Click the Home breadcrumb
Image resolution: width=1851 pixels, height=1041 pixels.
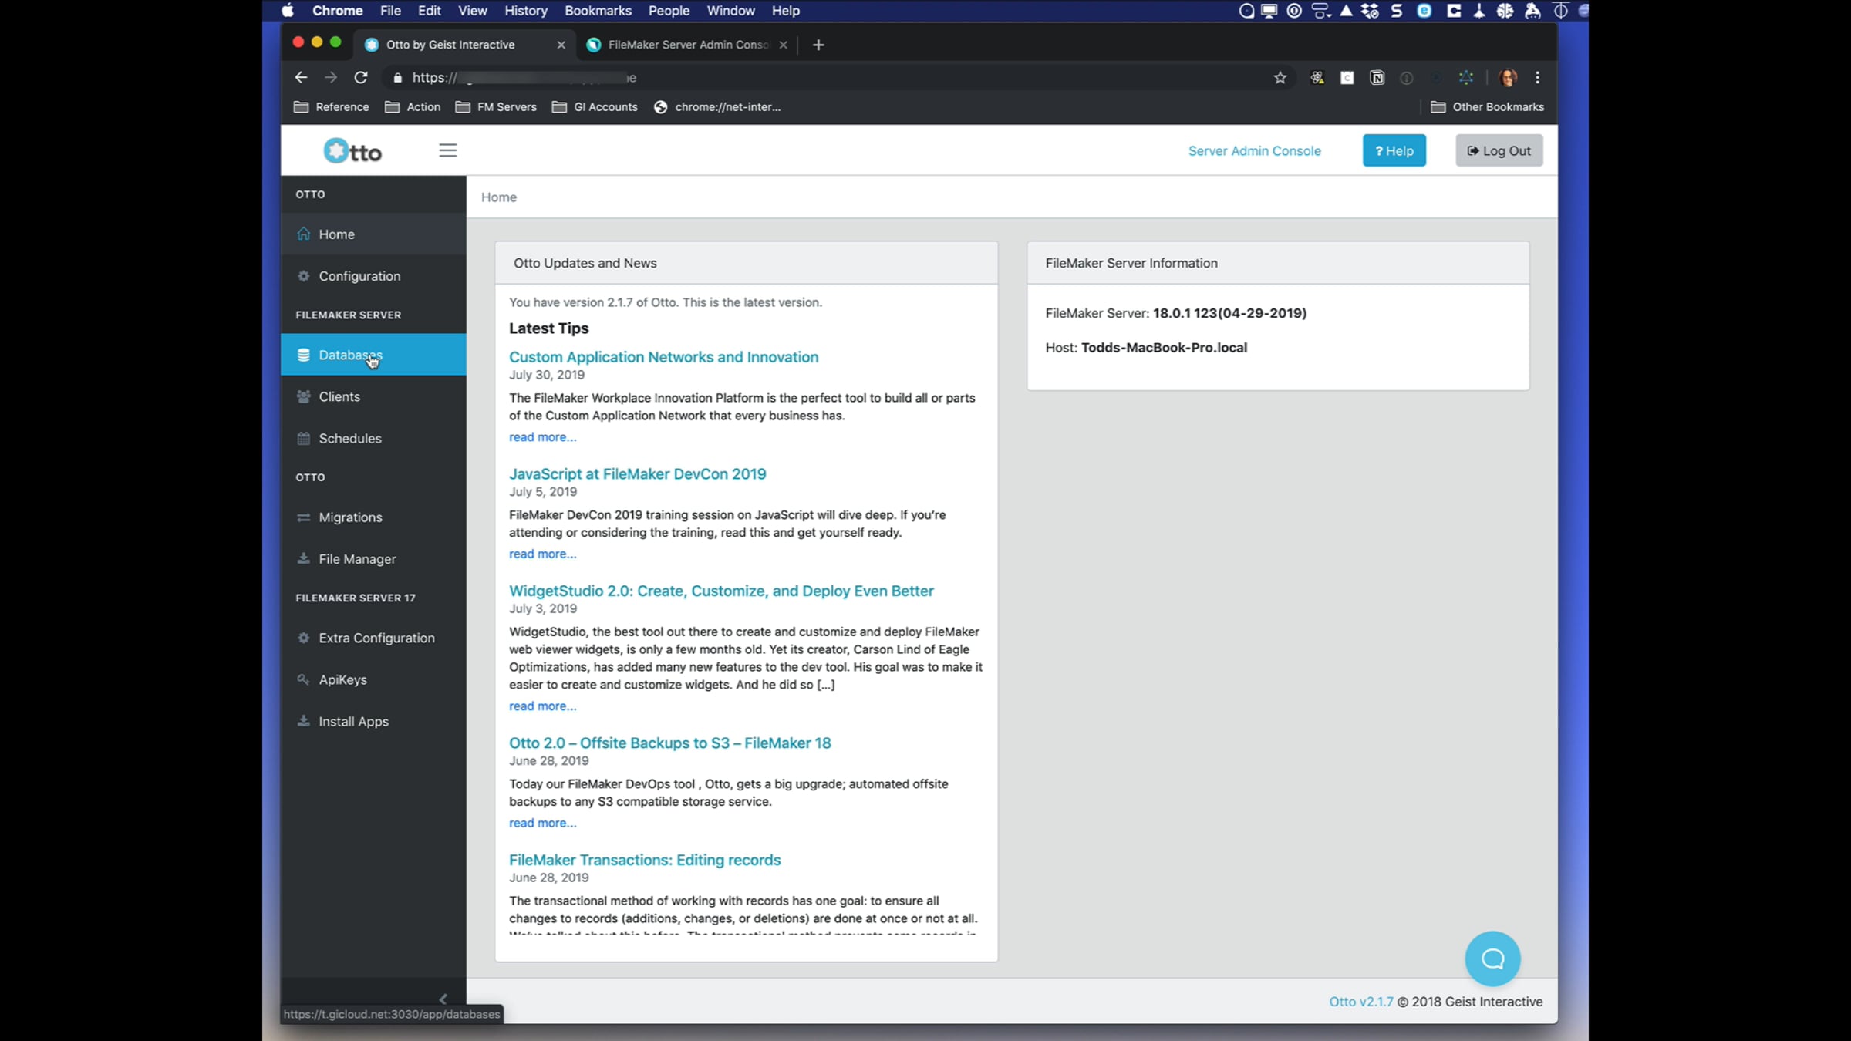tap(499, 197)
